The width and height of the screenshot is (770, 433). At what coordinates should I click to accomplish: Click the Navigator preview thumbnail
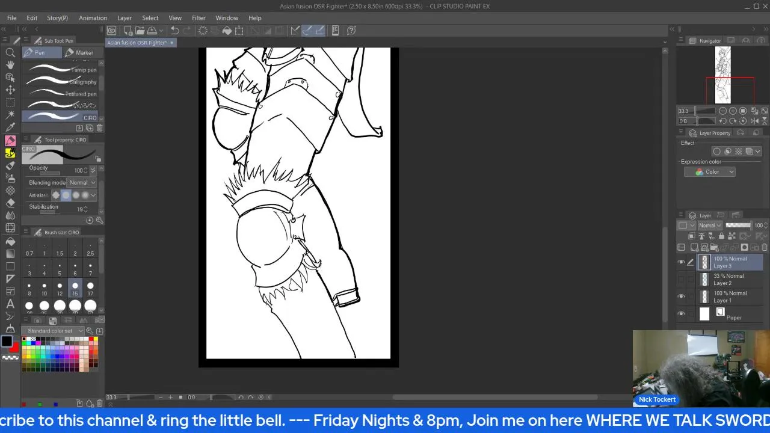(x=722, y=75)
